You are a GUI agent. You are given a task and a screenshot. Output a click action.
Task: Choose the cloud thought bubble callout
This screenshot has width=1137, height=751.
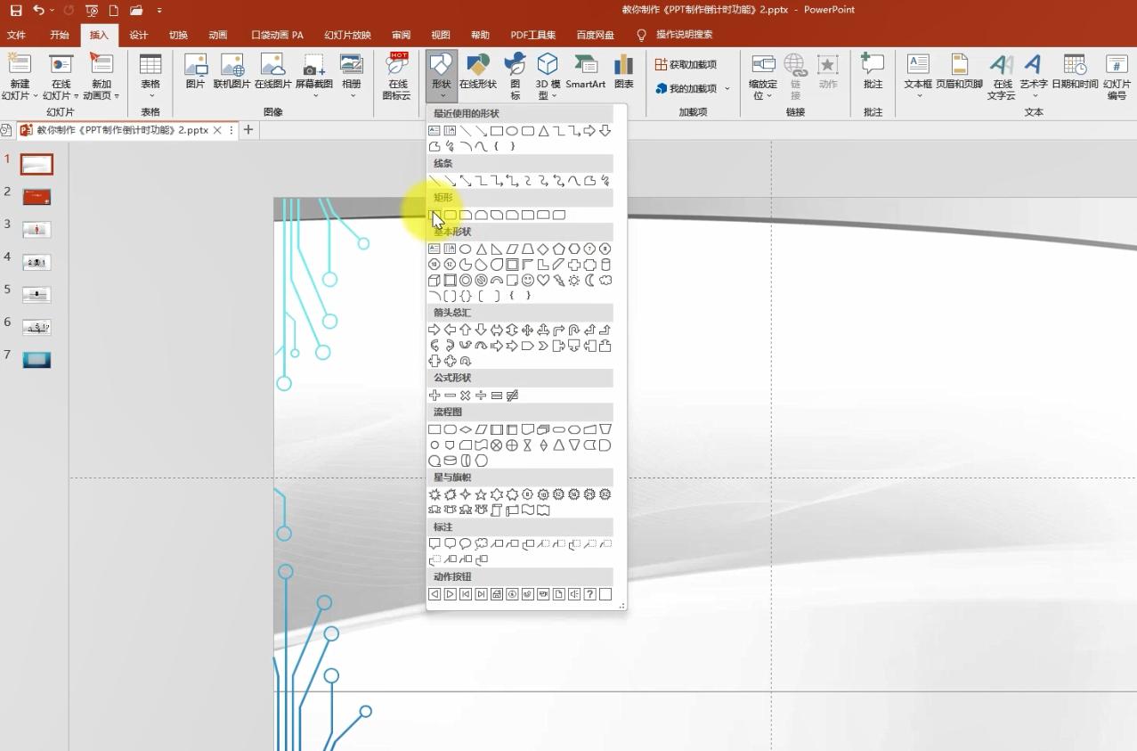(x=481, y=544)
